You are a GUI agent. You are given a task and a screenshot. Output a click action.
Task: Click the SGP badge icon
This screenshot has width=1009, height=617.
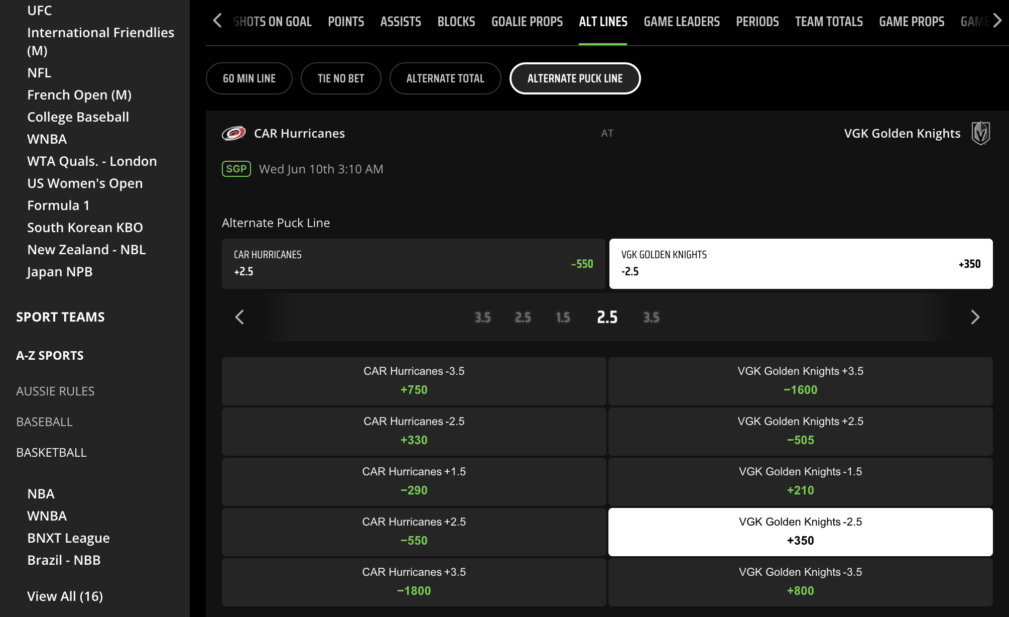236,169
